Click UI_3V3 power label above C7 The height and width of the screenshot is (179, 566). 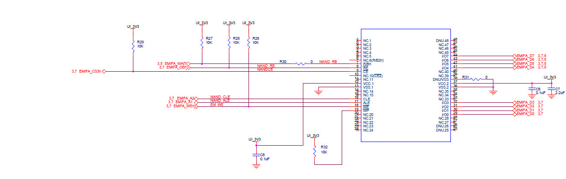[550, 77]
